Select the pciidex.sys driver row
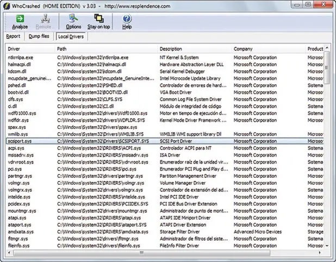This screenshot has height=262, width=336. tap(165, 204)
